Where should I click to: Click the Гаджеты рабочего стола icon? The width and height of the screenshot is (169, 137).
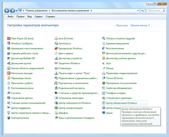[9, 53]
